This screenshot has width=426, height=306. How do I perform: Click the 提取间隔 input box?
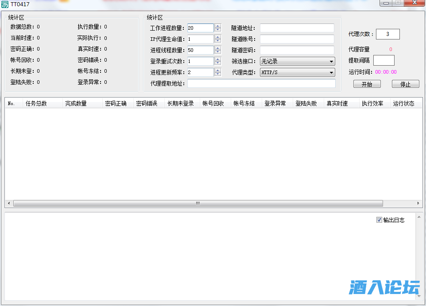point(383,60)
